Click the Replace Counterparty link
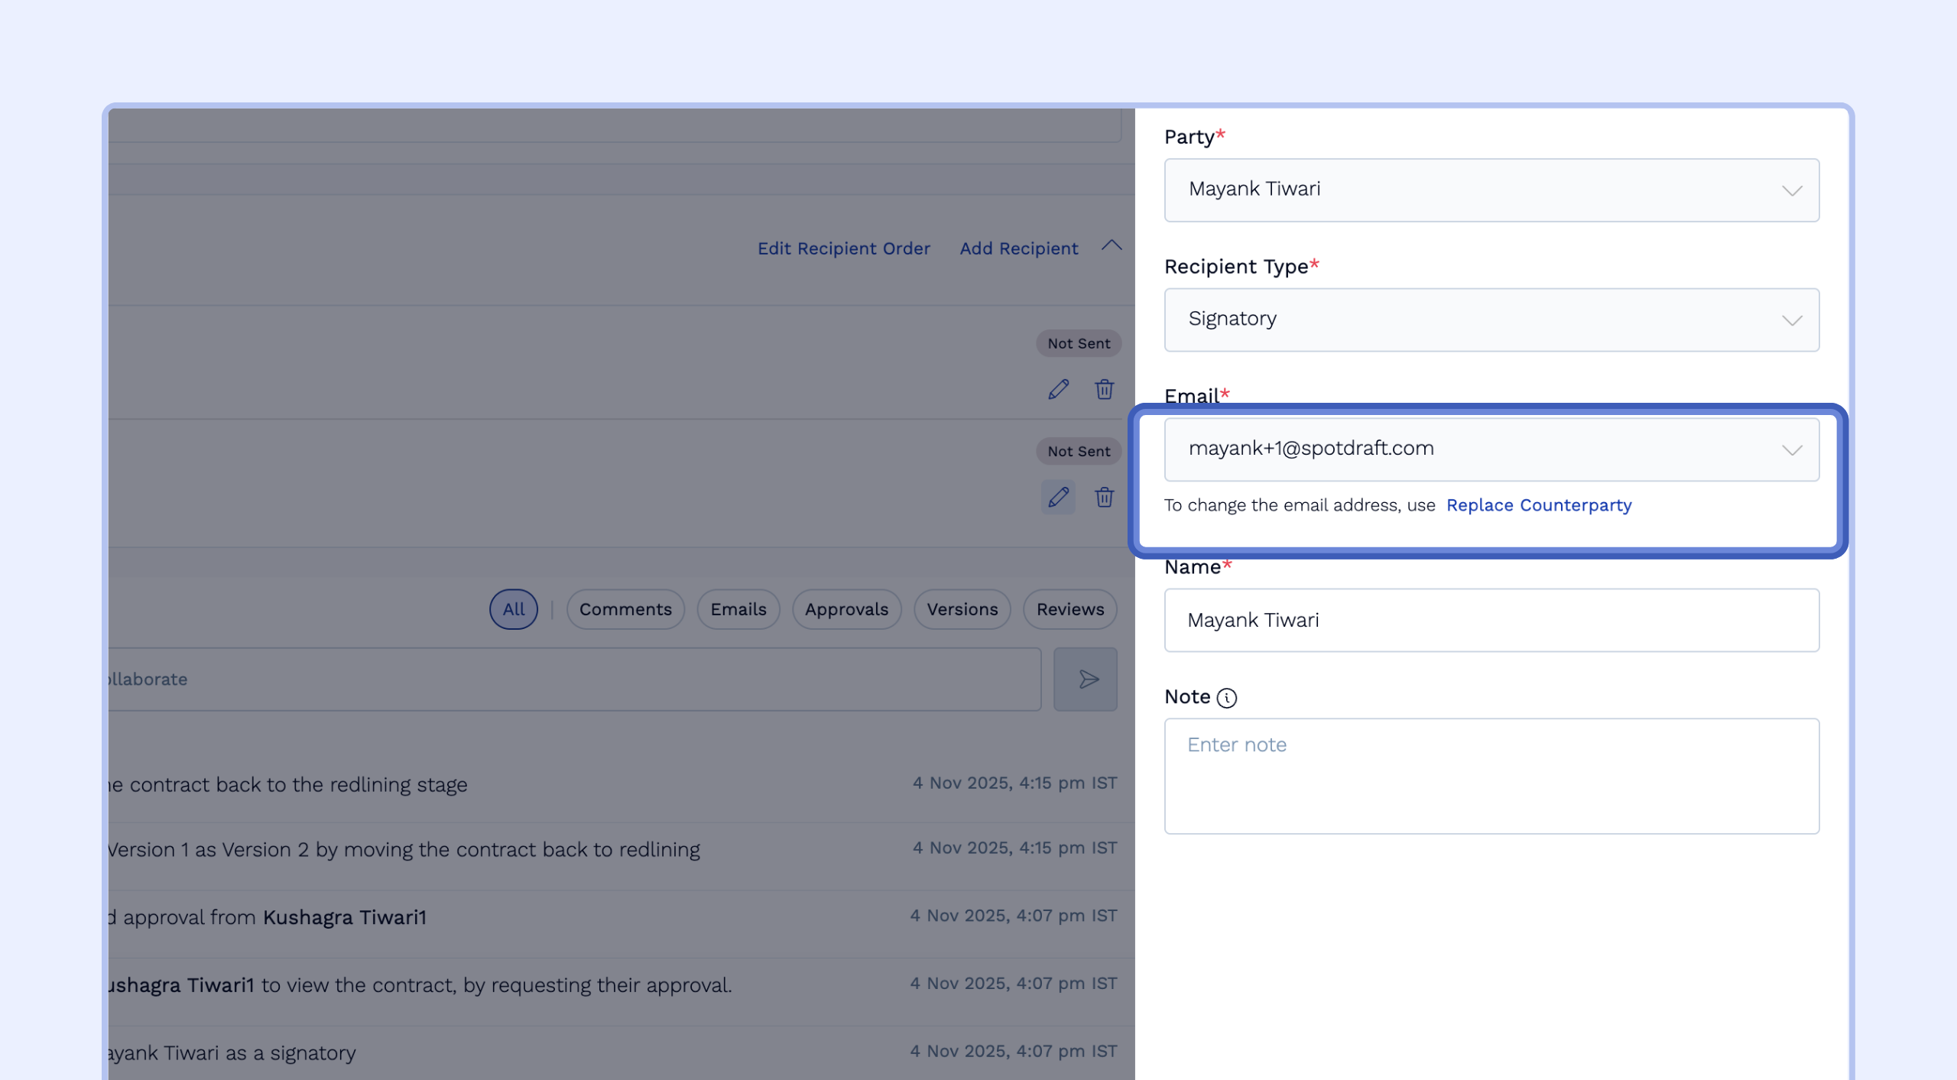 (1538, 505)
